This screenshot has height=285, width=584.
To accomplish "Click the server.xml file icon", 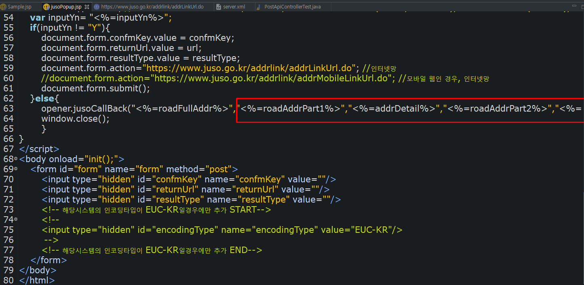I will (218, 7).
